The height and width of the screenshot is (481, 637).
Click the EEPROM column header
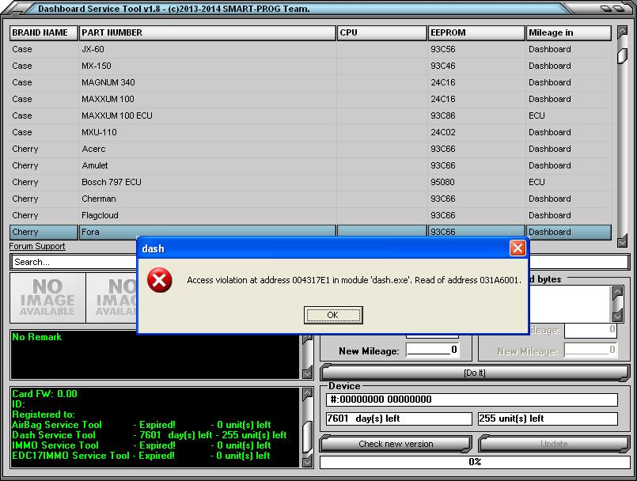(x=476, y=33)
